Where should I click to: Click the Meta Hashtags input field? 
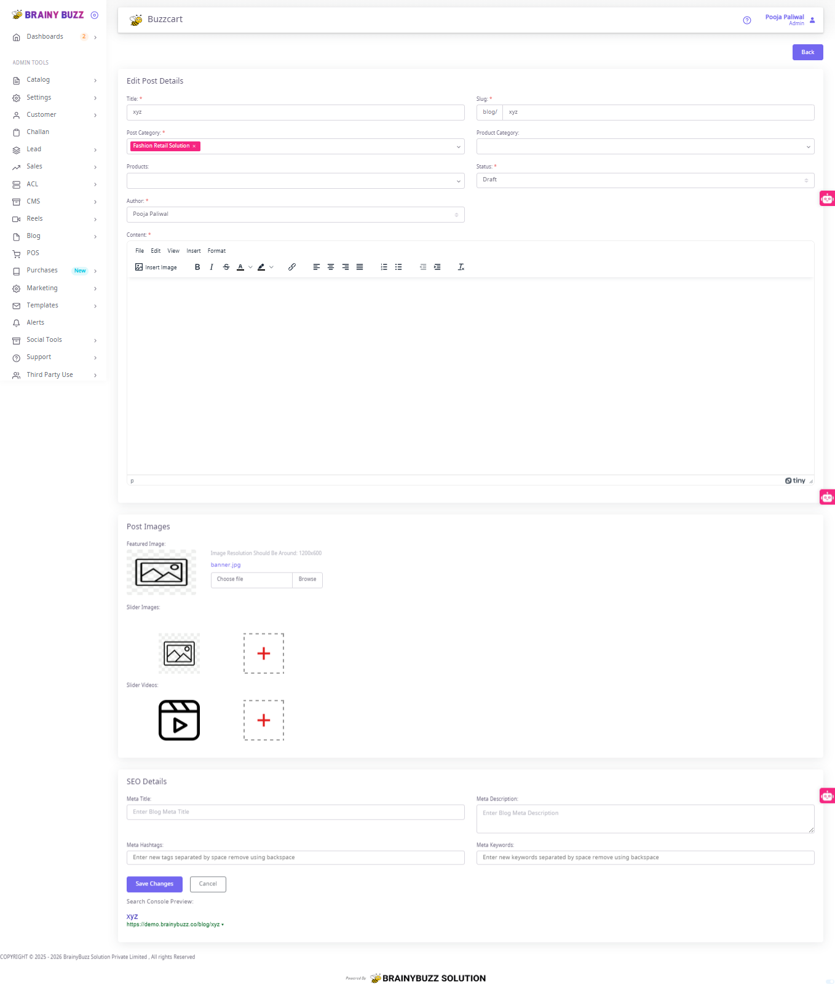(x=295, y=858)
